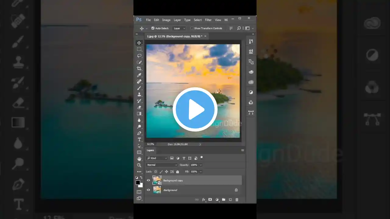Open the Edit Toolbar three-dots button

(139, 172)
